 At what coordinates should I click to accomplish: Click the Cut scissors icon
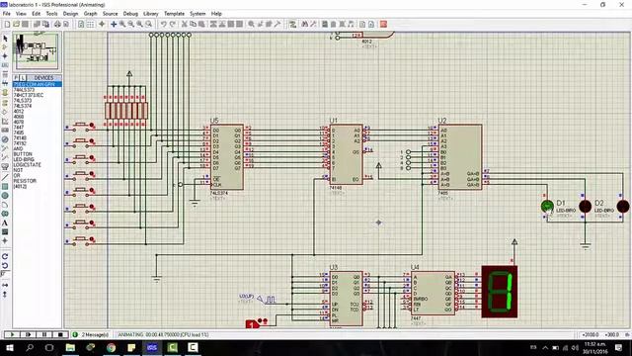coord(185,24)
